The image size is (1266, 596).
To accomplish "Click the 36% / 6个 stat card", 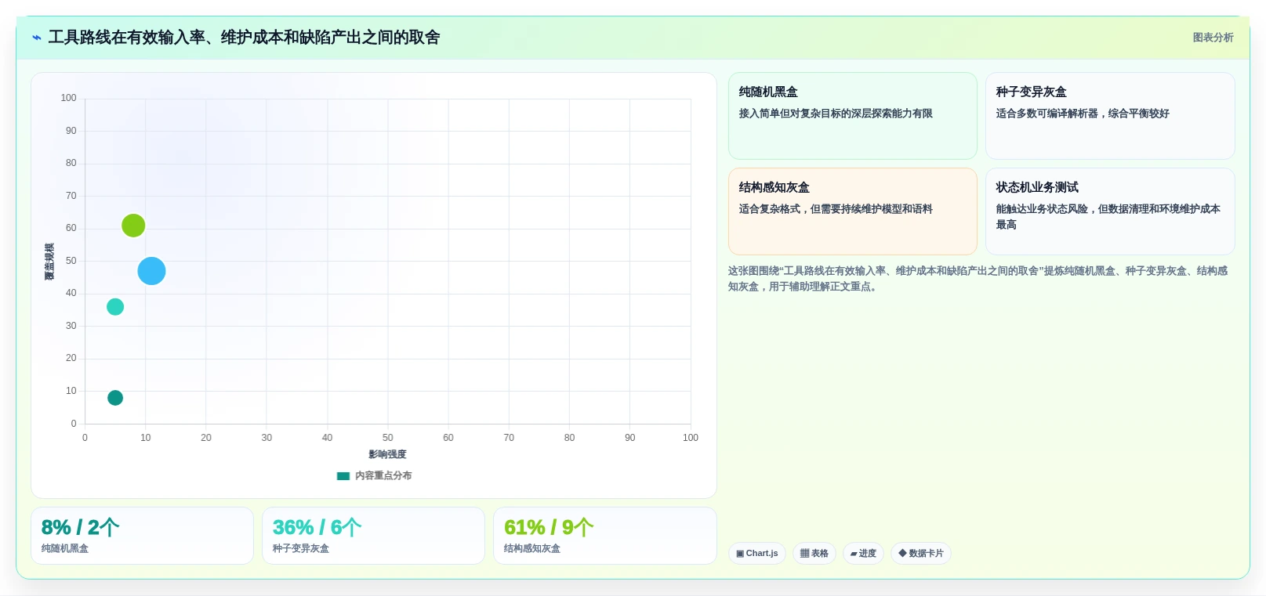I will click(x=373, y=536).
